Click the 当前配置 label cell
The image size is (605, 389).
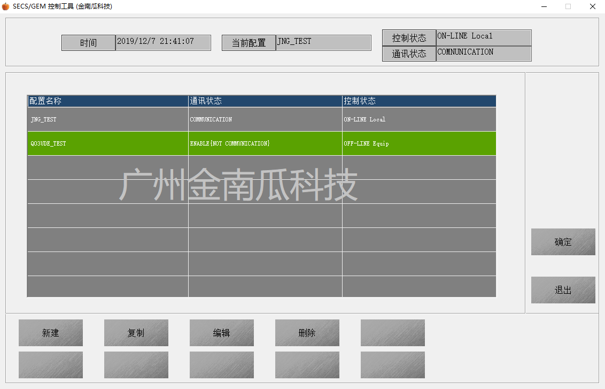pyautogui.click(x=249, y=42)
